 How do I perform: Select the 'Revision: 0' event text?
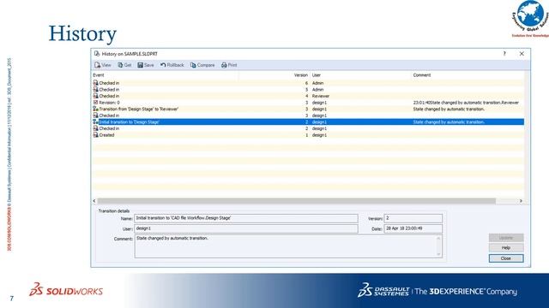click(109, 103)
